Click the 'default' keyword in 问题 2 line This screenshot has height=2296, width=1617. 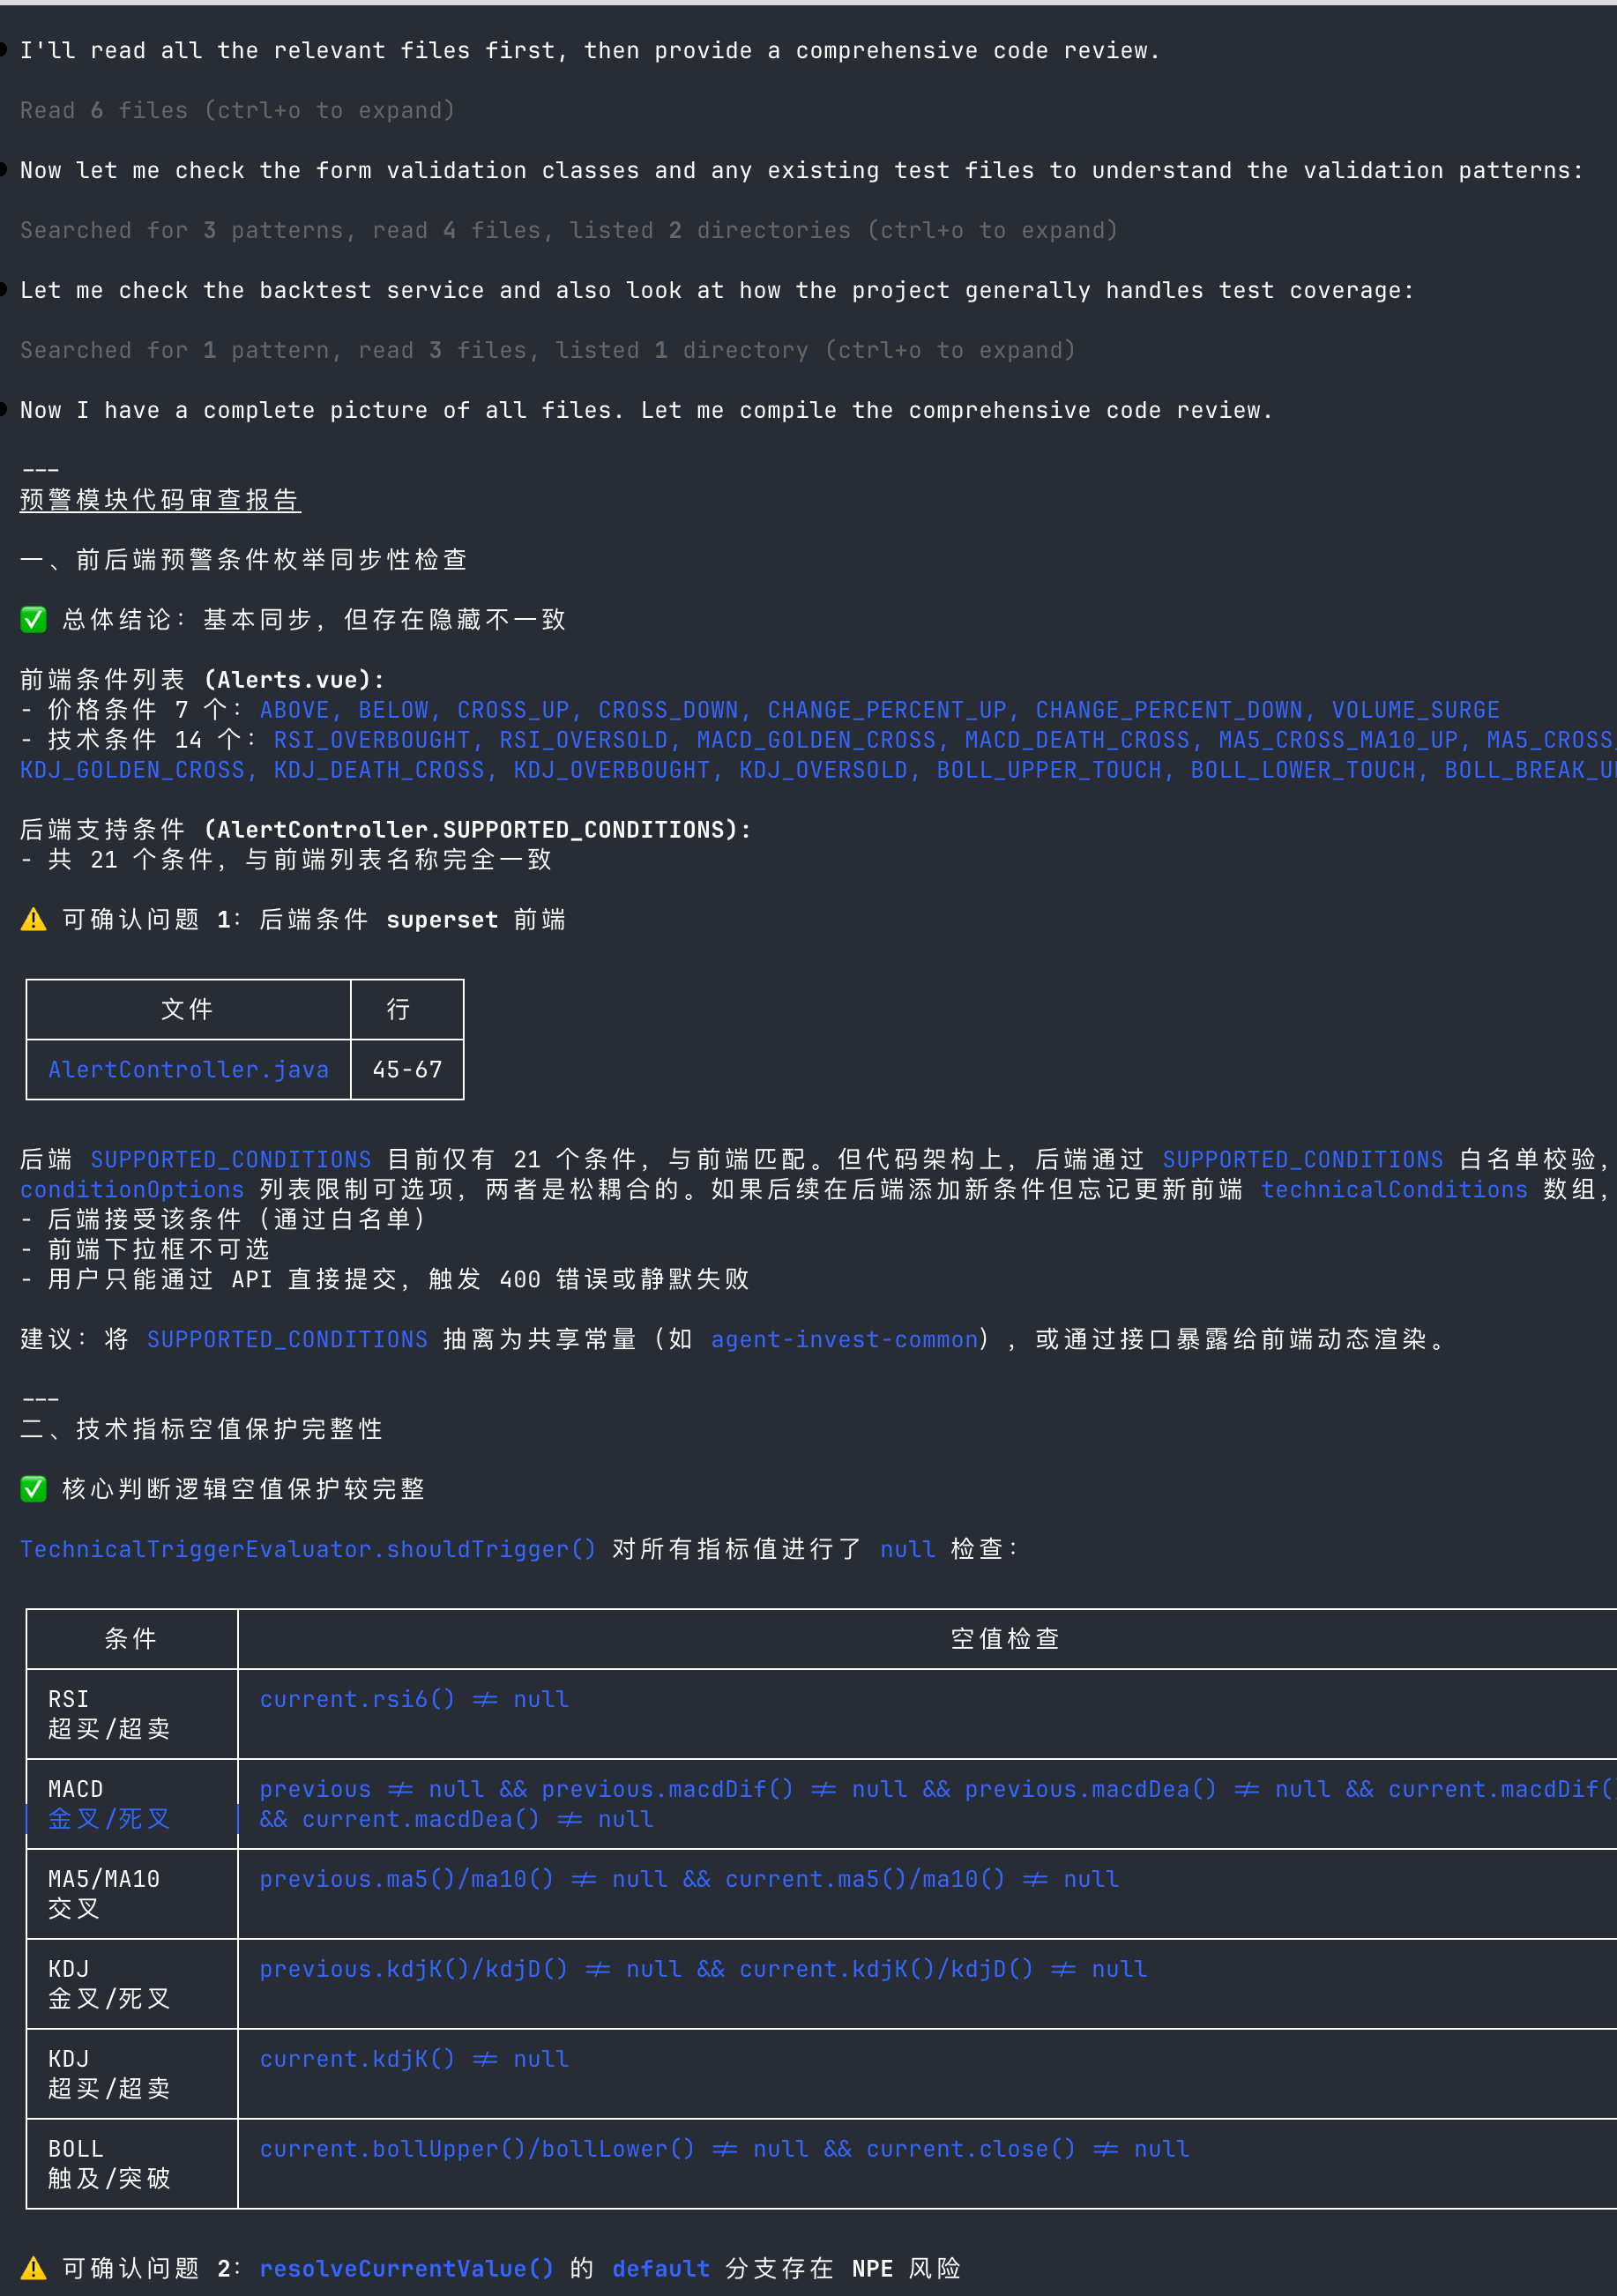(660, 2268)
